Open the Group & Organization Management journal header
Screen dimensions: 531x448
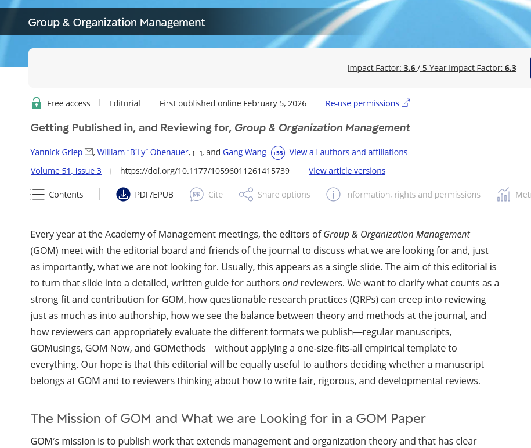(x=117, y=23)
